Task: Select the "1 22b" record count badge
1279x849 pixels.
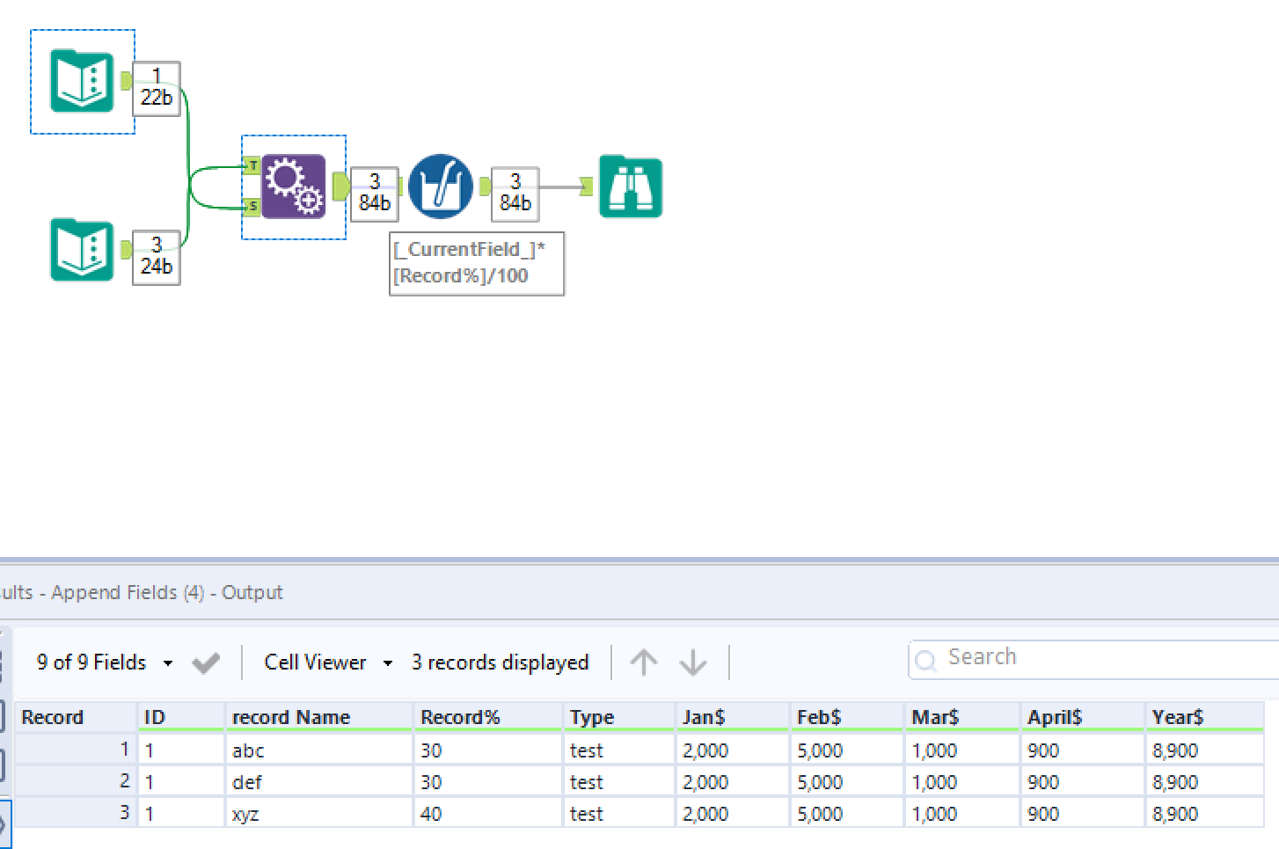Action: [156, 87]
